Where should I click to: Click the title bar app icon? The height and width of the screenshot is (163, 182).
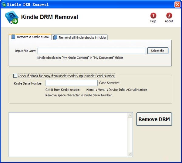4,5
